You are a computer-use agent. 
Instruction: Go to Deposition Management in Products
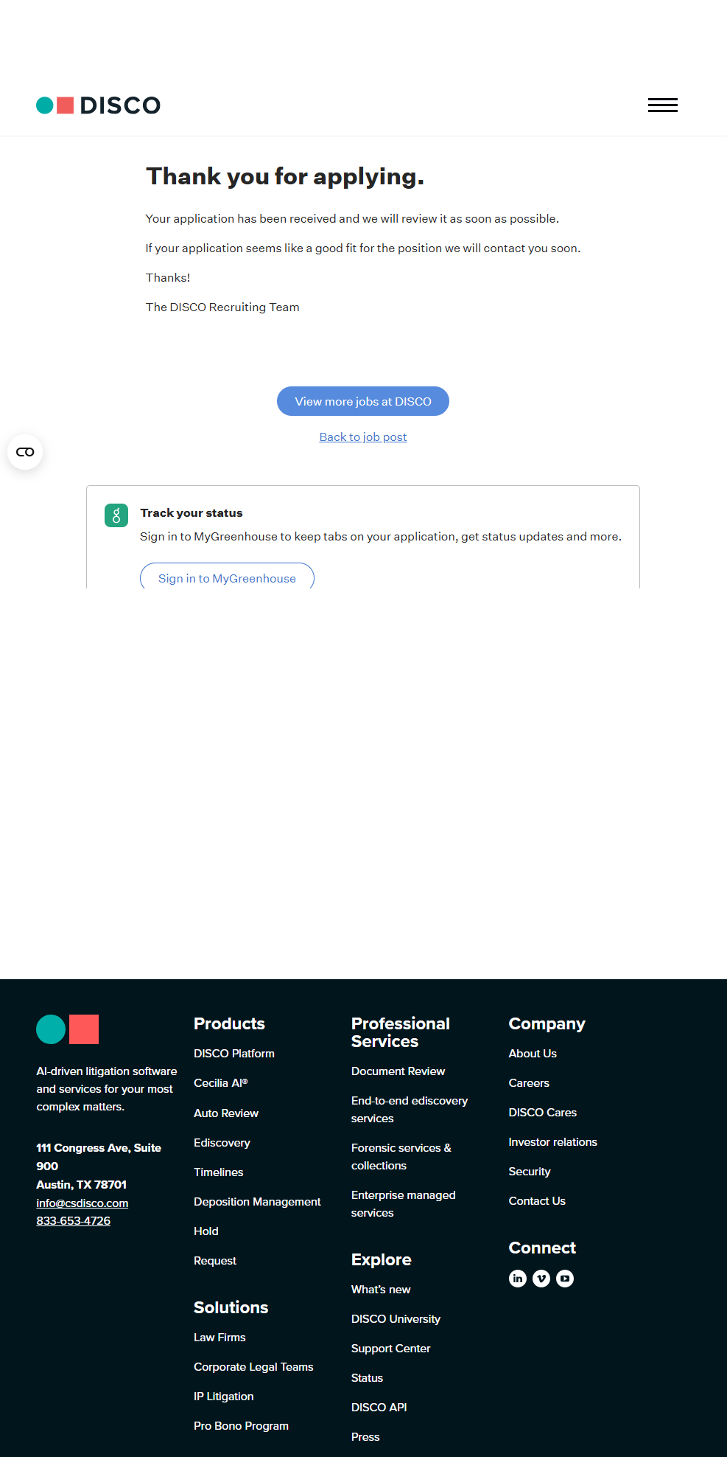(257, 1202)
